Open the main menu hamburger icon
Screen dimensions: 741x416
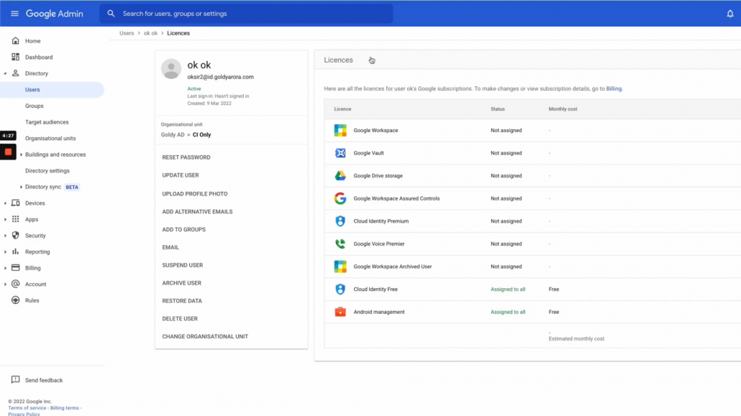[14, 14]
